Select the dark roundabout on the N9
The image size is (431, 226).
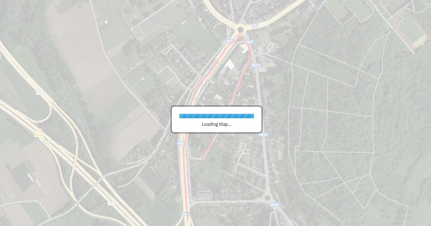pos(240,29)
